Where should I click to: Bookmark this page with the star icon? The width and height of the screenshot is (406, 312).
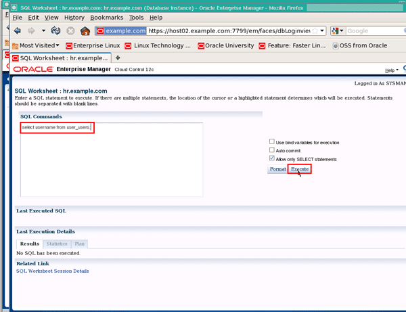click(315, 31)
